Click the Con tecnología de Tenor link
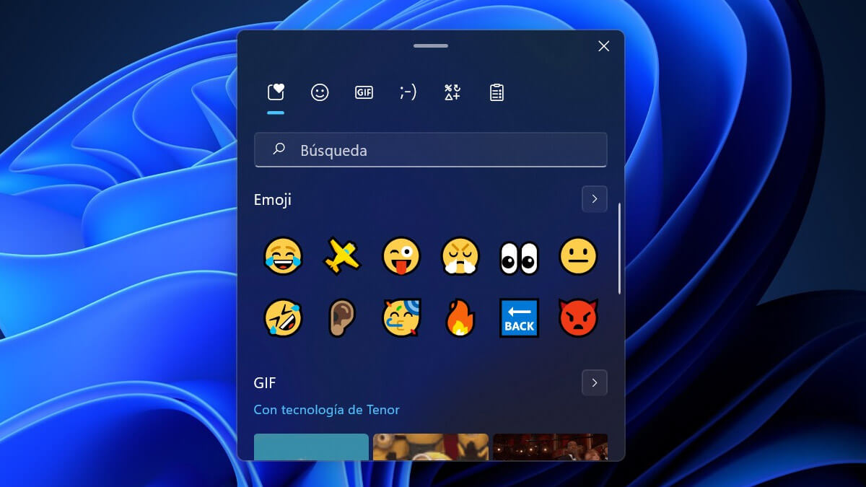This screenshot has height=487, width=866. click(326, 410)
